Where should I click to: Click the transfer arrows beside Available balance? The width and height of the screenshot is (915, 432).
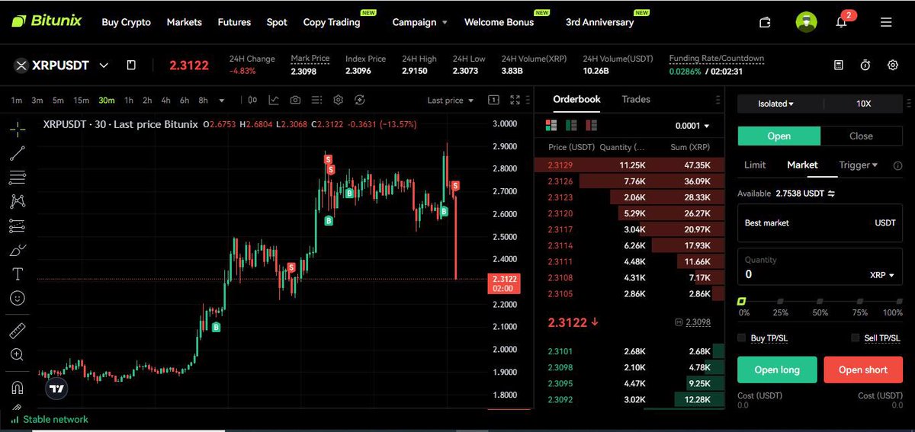coord(831,194)
